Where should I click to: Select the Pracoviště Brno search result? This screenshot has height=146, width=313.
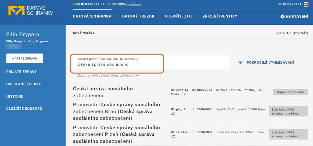pos(190,111)
